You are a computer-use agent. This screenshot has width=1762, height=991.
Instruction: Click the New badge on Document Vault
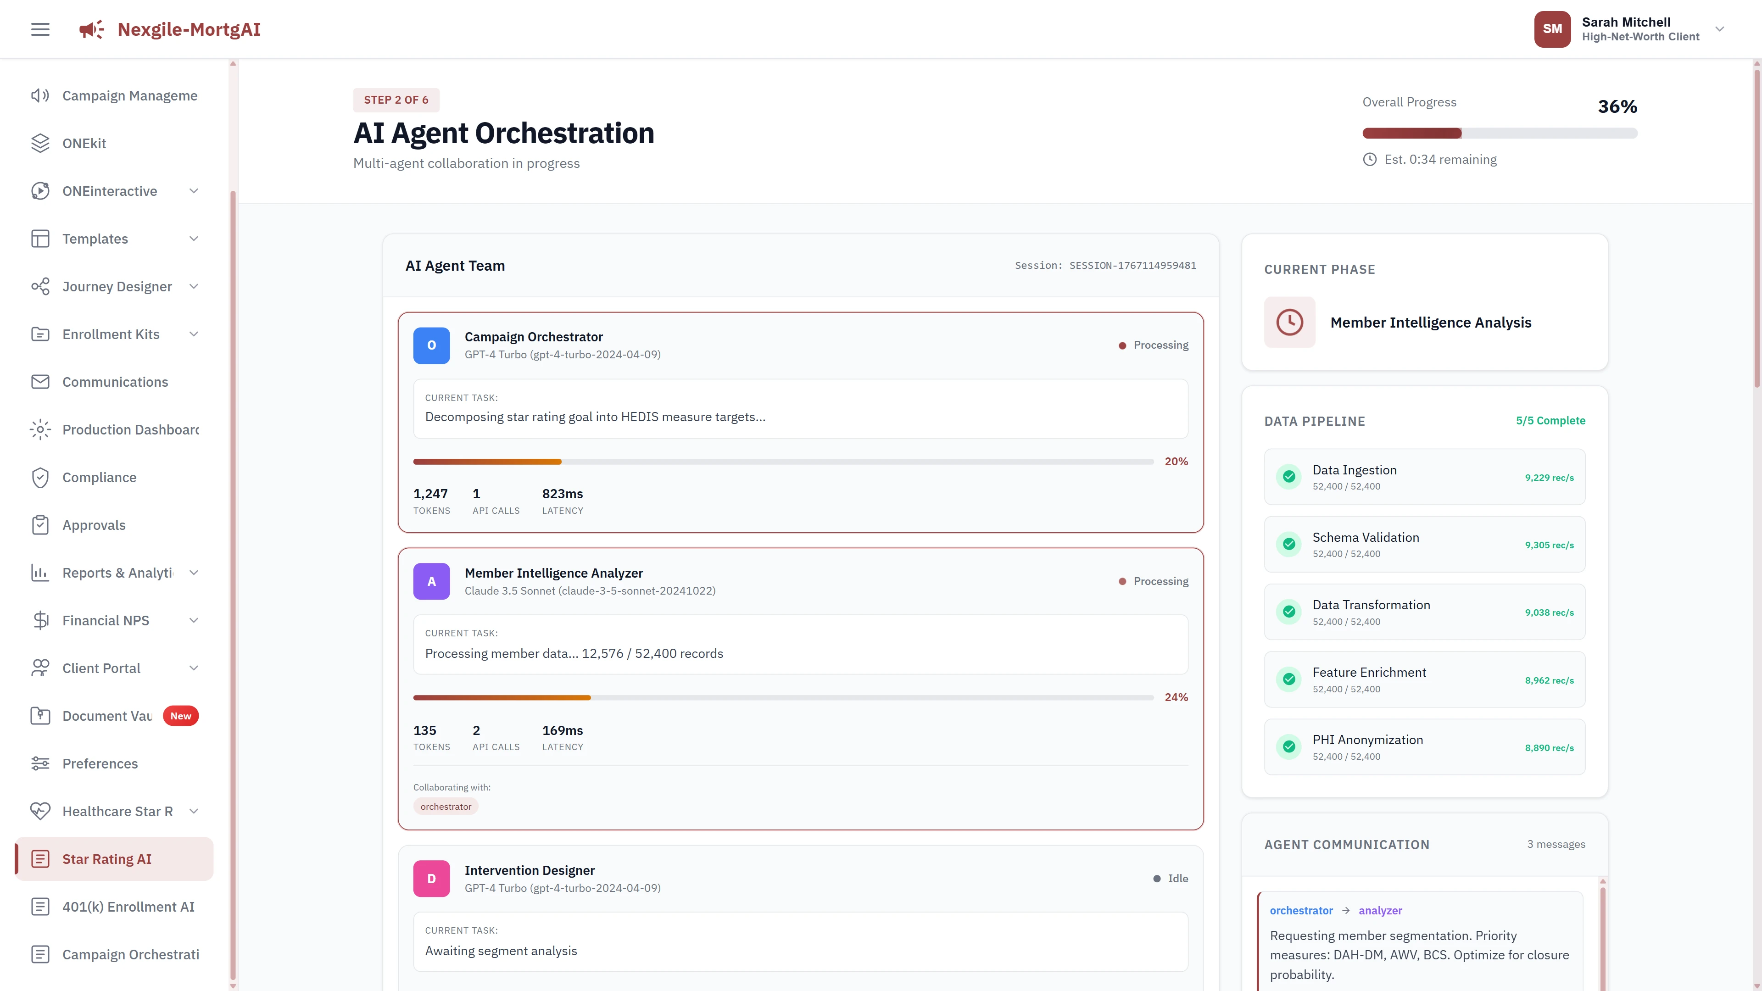[180, 715]
